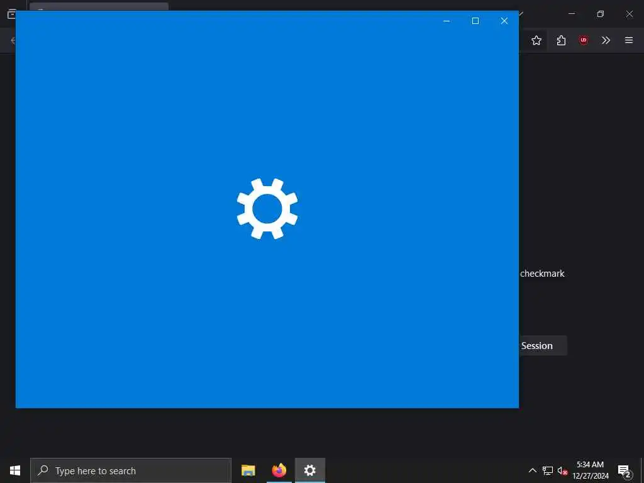Open the muted volume tray icon

(562, 470)
